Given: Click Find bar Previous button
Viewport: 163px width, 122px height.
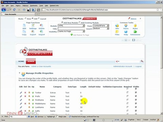Looking at the screenshot, I should pyautogui.click(x=39, y=117).
